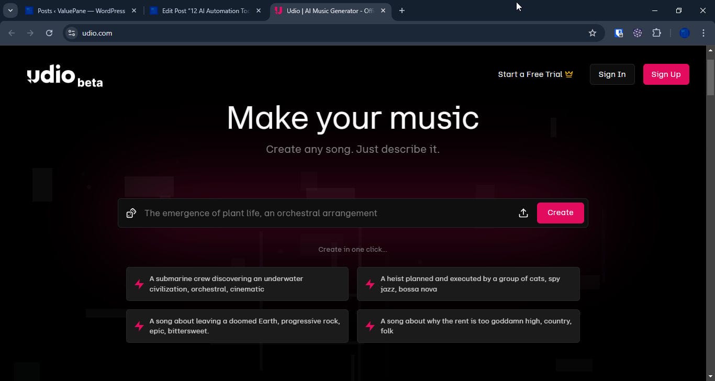The width and height of the screenshot is (715, 381).
Task: Click the circular extension icon beside Bitwarden
Action: click(x=638, y=33)
